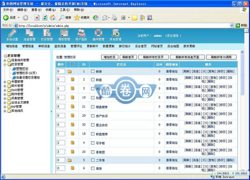Expand WAP管理 tree node
The height and width of the screenshot is (180, 250).
(5, 107)
